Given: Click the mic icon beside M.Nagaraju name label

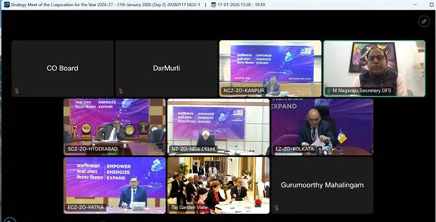Looking at the screenshot, I should click(329, 91).
